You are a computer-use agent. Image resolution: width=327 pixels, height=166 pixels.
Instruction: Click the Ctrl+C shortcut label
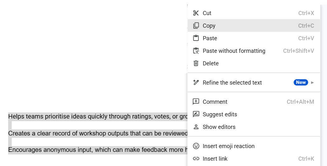coord(306,26)
